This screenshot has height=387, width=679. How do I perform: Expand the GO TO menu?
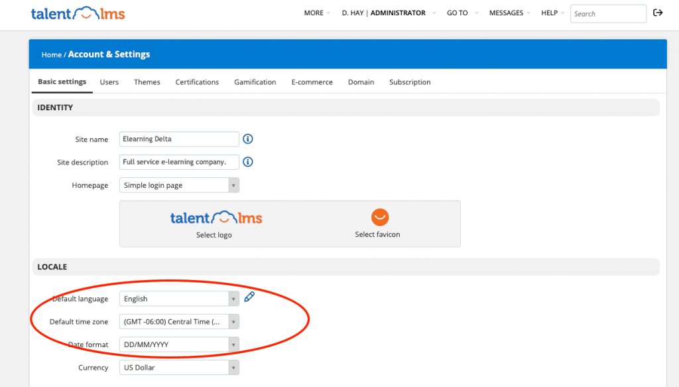coord(457,12)
